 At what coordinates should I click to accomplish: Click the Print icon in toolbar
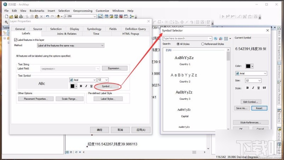click(x=21, y=17)
